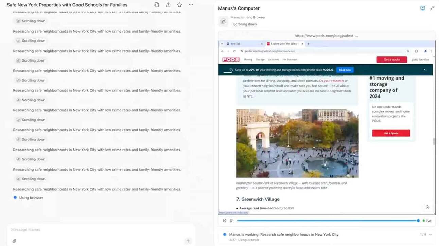Viewport: 439px width, 246px height.
Task: Skip to previous step in playback
Action: 225,221
